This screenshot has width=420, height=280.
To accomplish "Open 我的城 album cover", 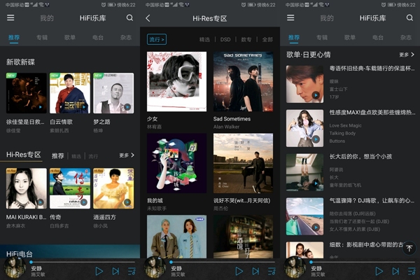I will pyautogui.click(x=176, y=163).
